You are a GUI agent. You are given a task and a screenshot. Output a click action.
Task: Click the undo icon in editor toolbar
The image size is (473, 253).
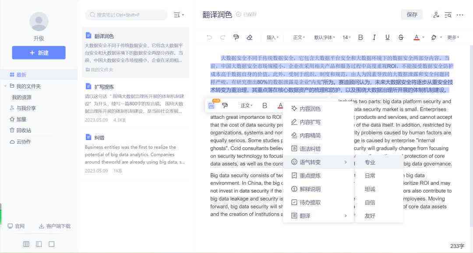click(x=209, y=37)
